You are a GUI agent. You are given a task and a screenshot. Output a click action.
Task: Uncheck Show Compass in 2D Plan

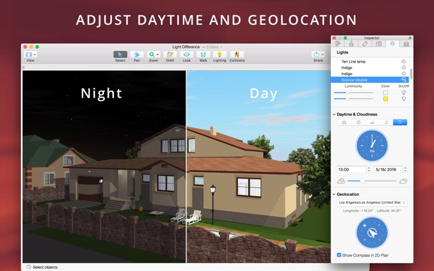(339, 255)
